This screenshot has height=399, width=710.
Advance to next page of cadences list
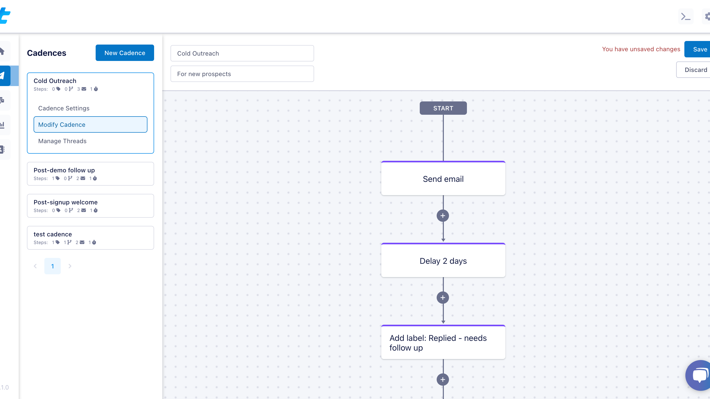pos(70,266)
